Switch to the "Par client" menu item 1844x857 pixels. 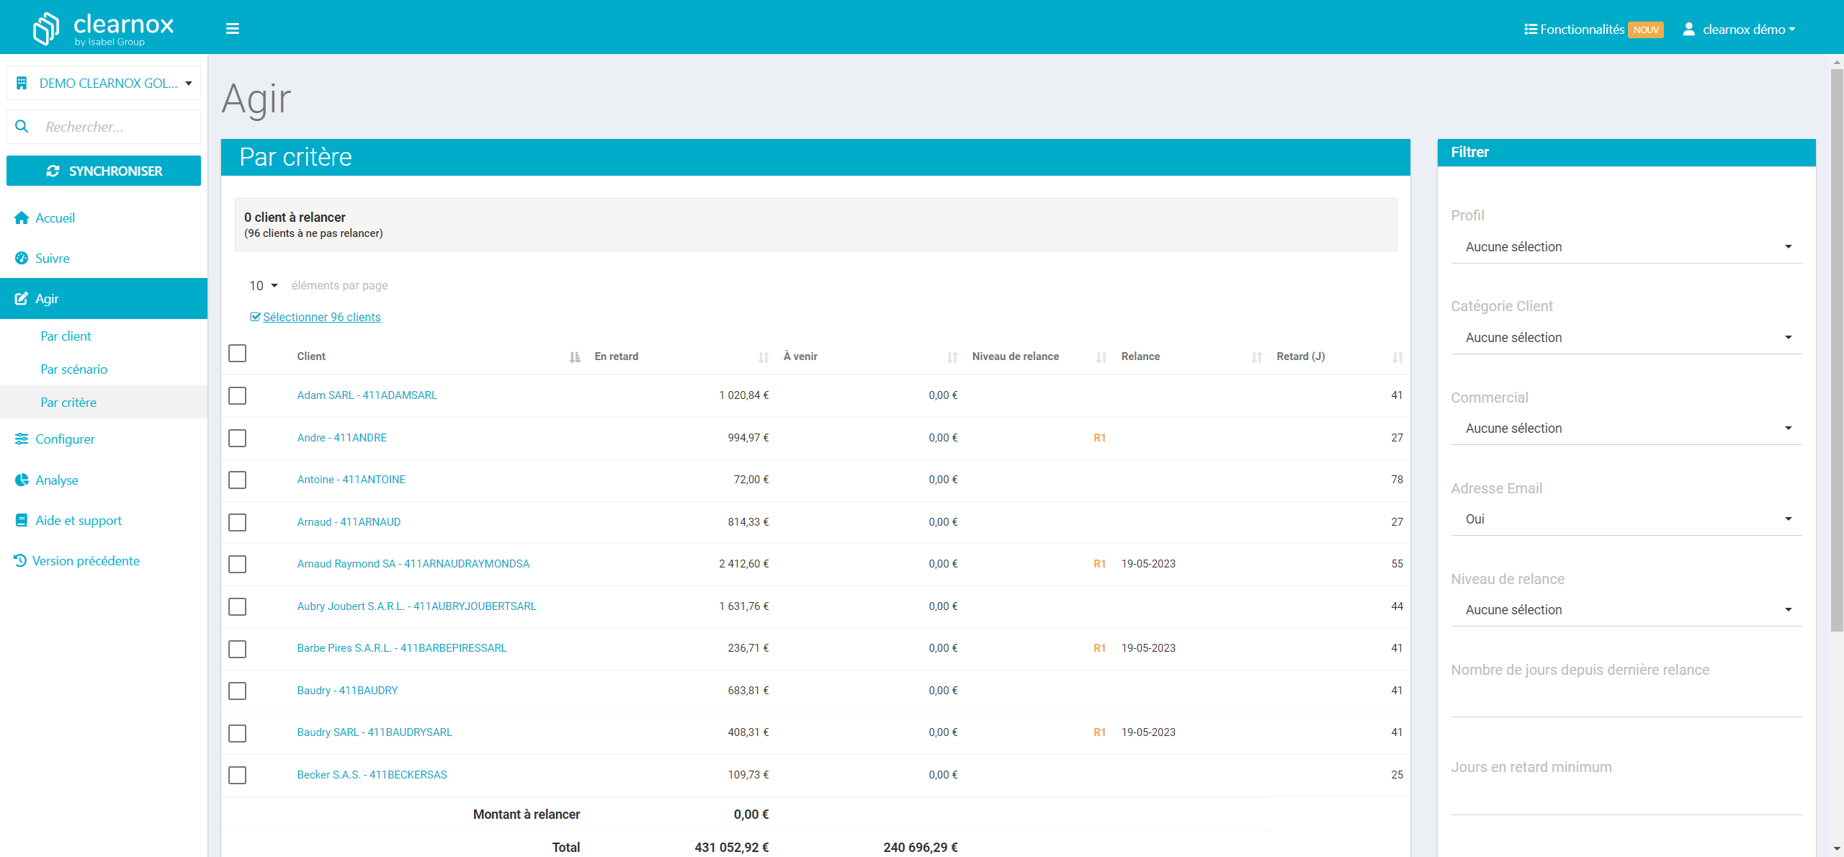tap(66, 336)
